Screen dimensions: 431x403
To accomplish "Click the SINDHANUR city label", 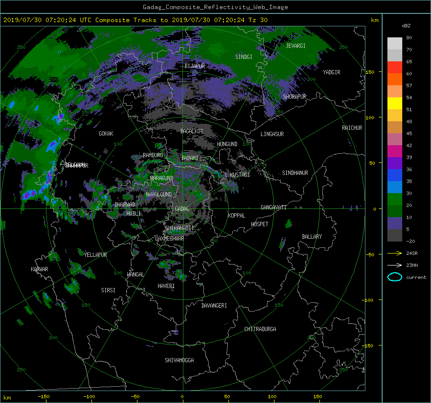I will (295, 173).
